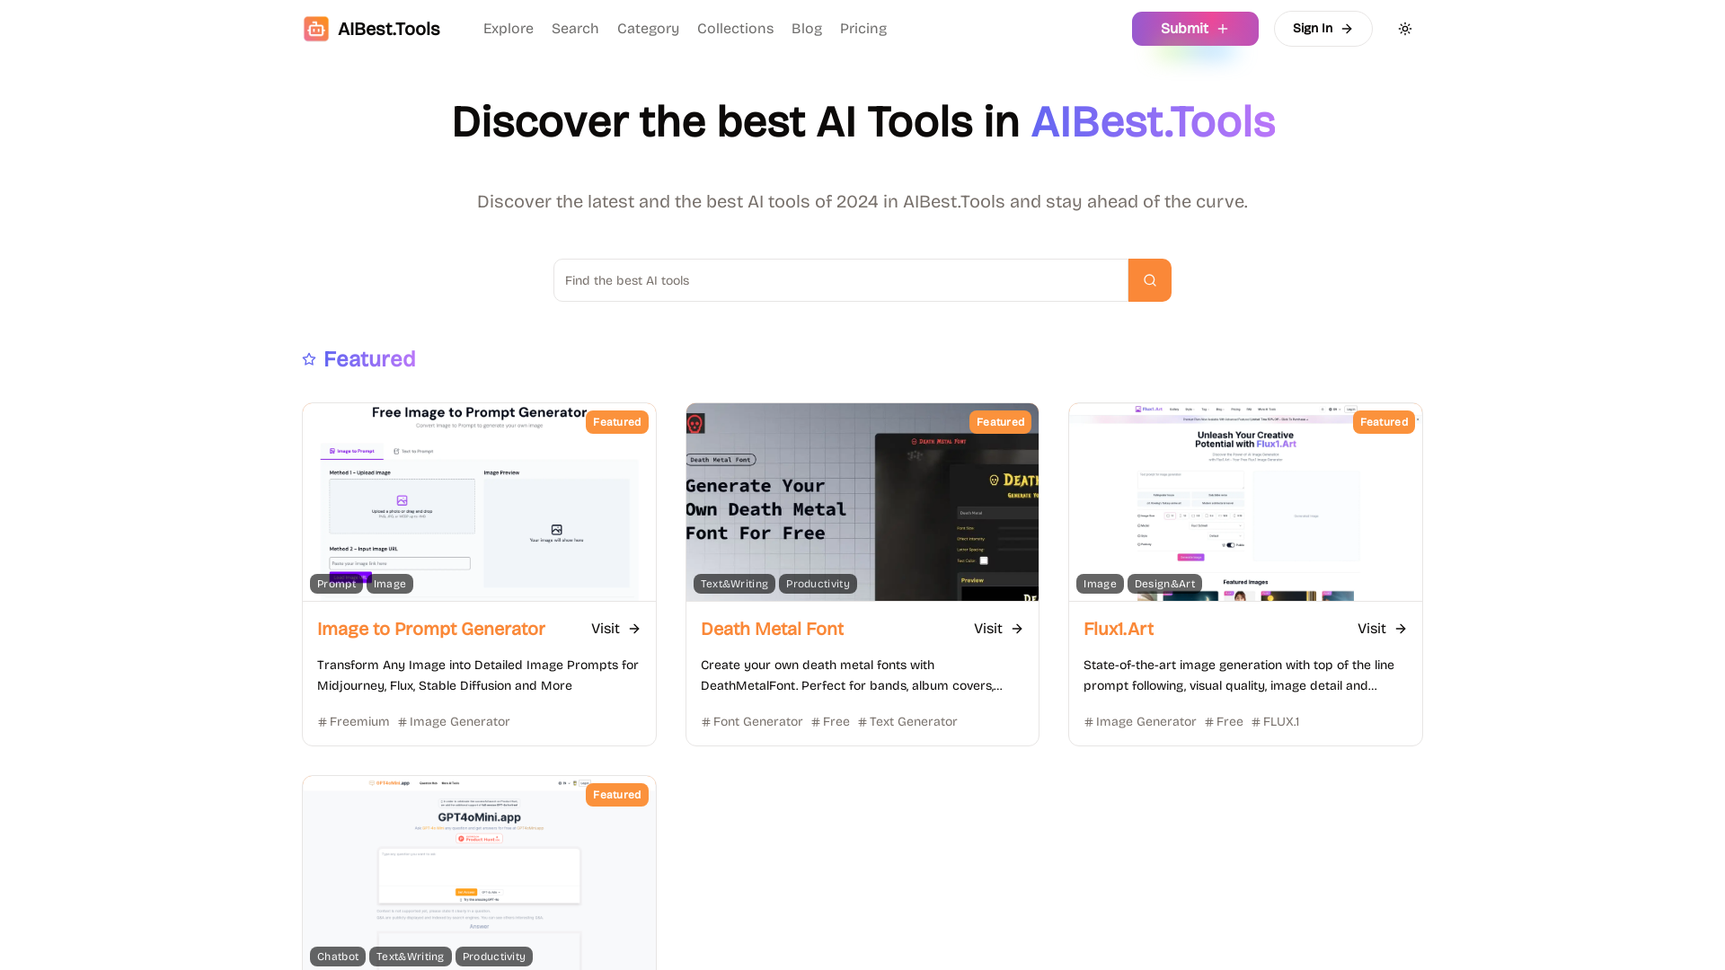Expand the Collections navigation menu

tap(735, 29)
